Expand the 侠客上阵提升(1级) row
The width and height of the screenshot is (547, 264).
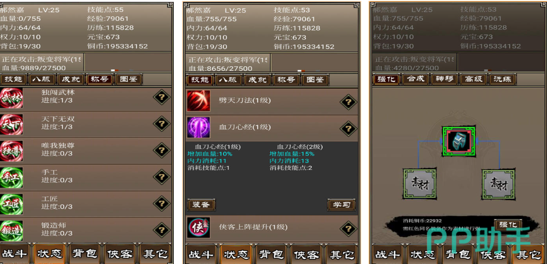tap(272, 227)
